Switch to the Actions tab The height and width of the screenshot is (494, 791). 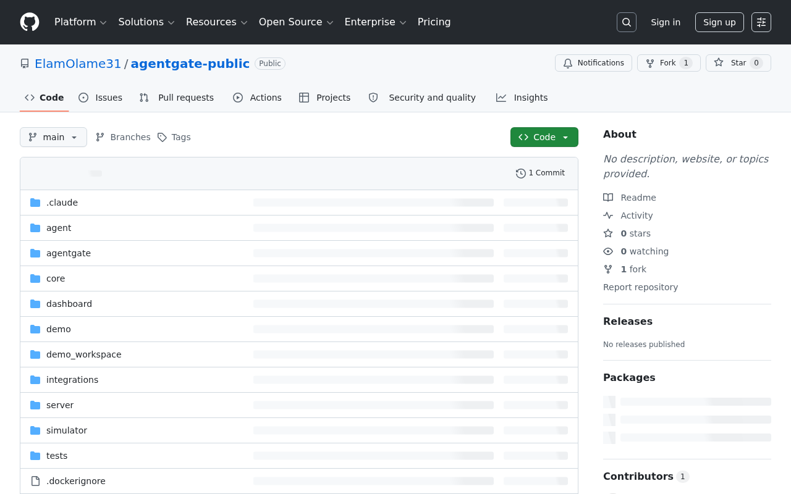click(x=257, y=98)
